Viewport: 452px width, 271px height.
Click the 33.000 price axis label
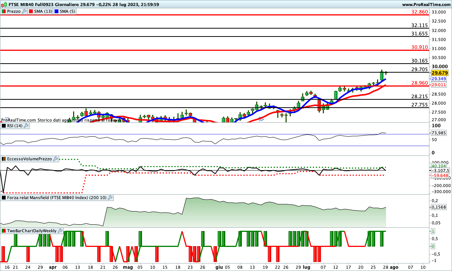[x=439, y=12]
